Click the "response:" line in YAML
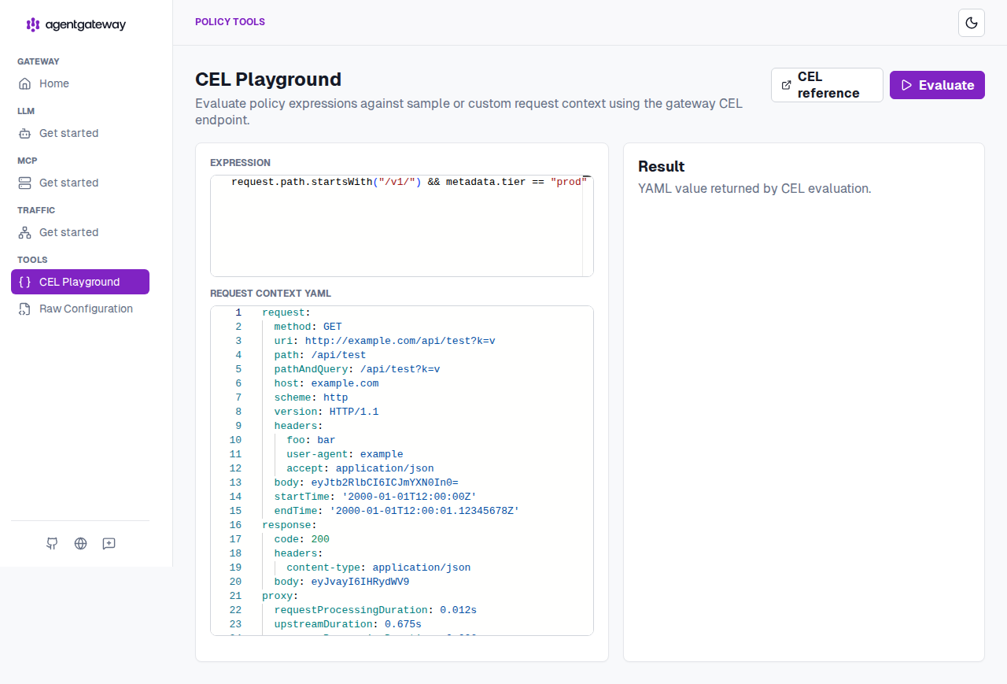1007x684 pixels. click(290, 525)
